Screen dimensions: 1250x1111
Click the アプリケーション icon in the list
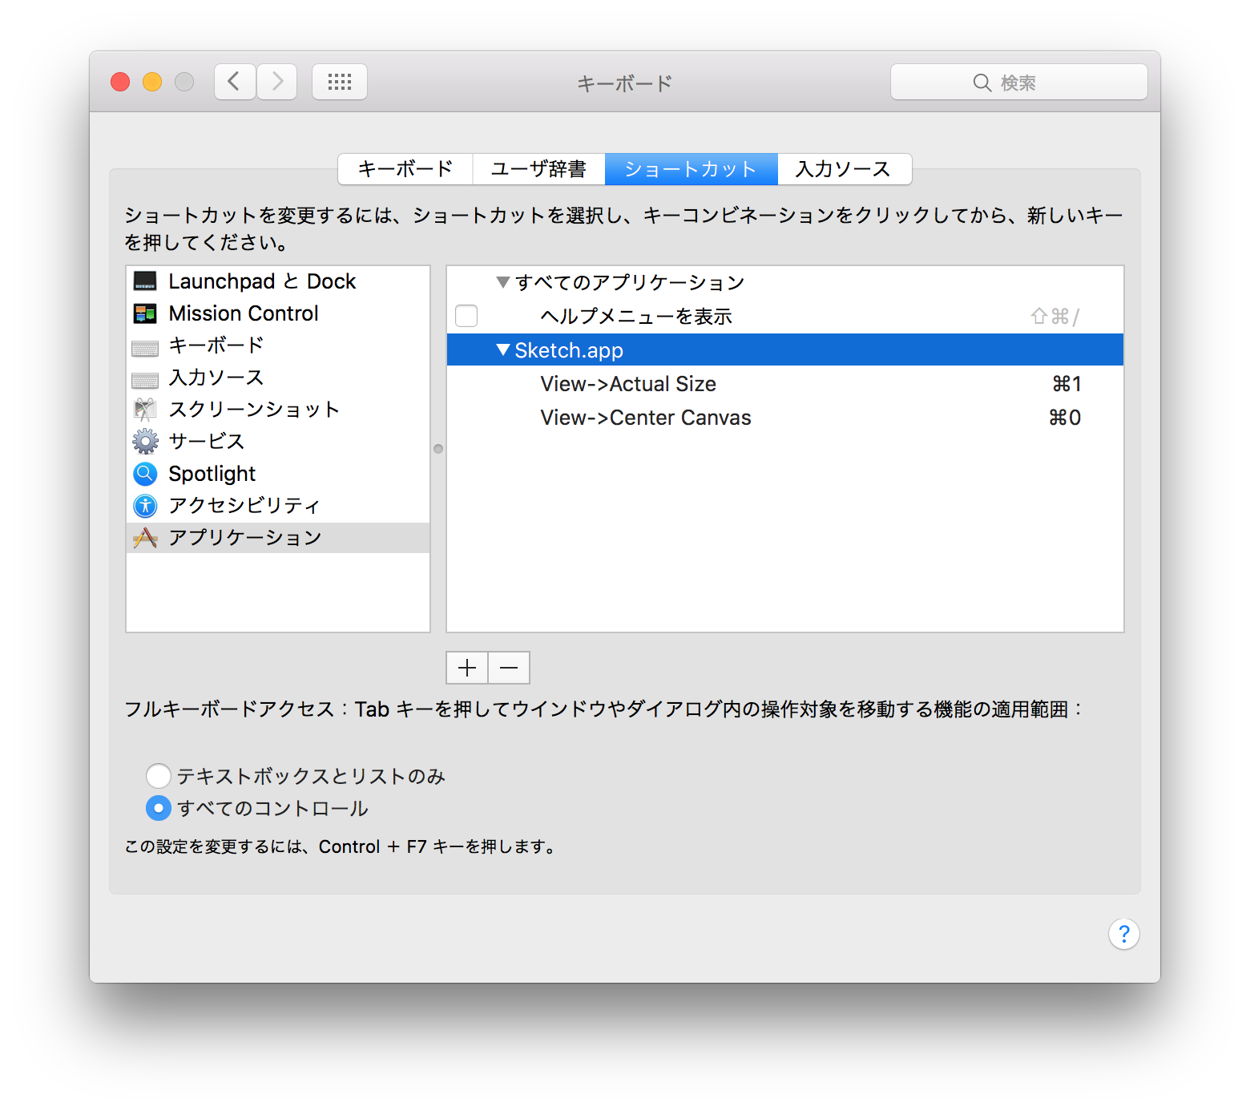pos(145,538)
